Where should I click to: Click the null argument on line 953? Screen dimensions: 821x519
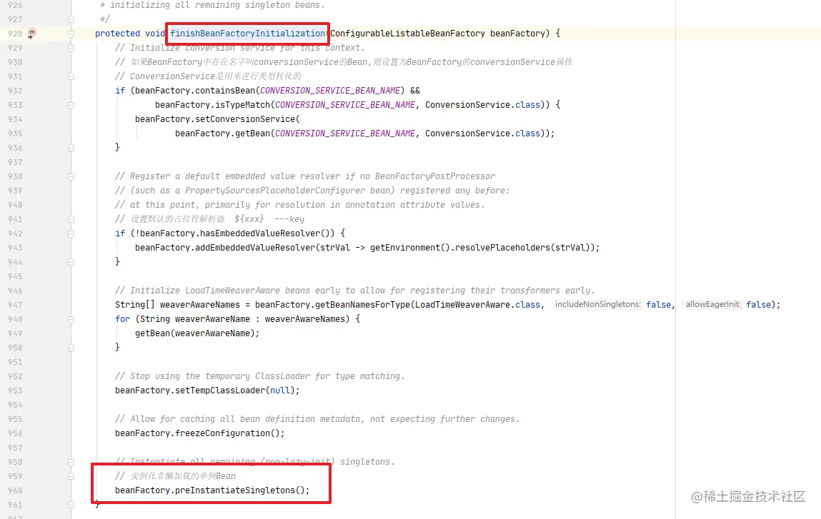(279, 390)
